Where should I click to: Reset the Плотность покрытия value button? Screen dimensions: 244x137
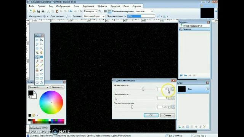pyautogui.click(x=173, y=107)
